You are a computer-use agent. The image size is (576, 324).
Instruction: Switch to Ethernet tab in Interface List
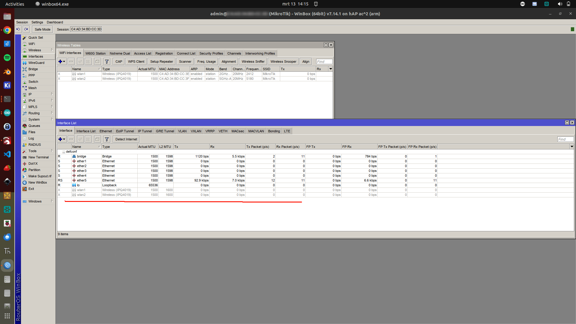pos(106,131)
